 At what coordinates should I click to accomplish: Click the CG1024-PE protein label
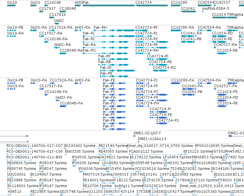(227, 92)
